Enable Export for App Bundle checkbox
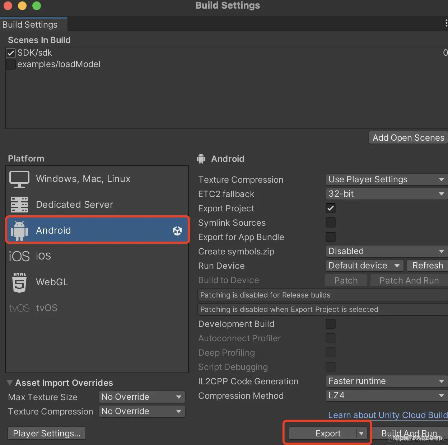The height and width of the screenshot is (445, 448). [x=331, y=237]
